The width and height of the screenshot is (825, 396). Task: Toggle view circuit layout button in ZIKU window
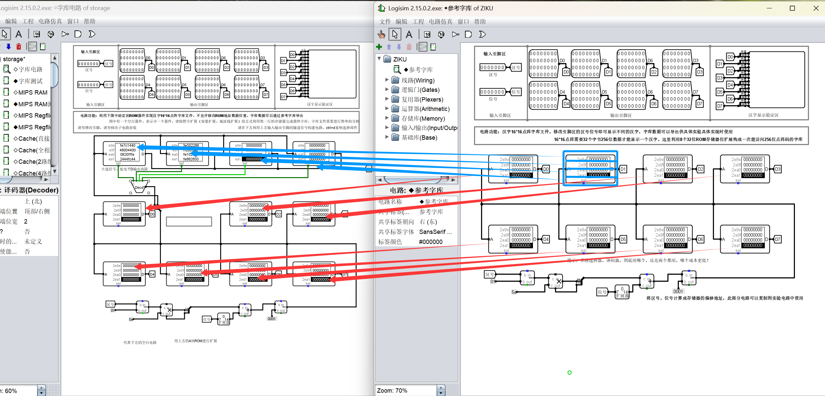point(423,47)
